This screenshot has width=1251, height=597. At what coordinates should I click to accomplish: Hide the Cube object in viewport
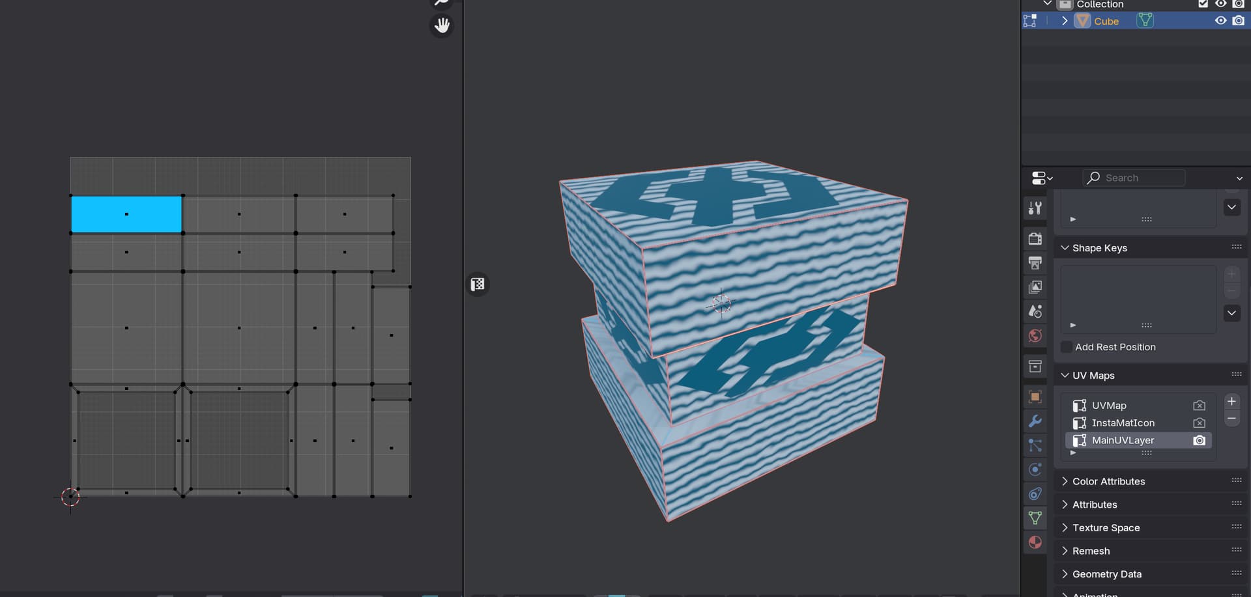click(x=1220, y=21)
